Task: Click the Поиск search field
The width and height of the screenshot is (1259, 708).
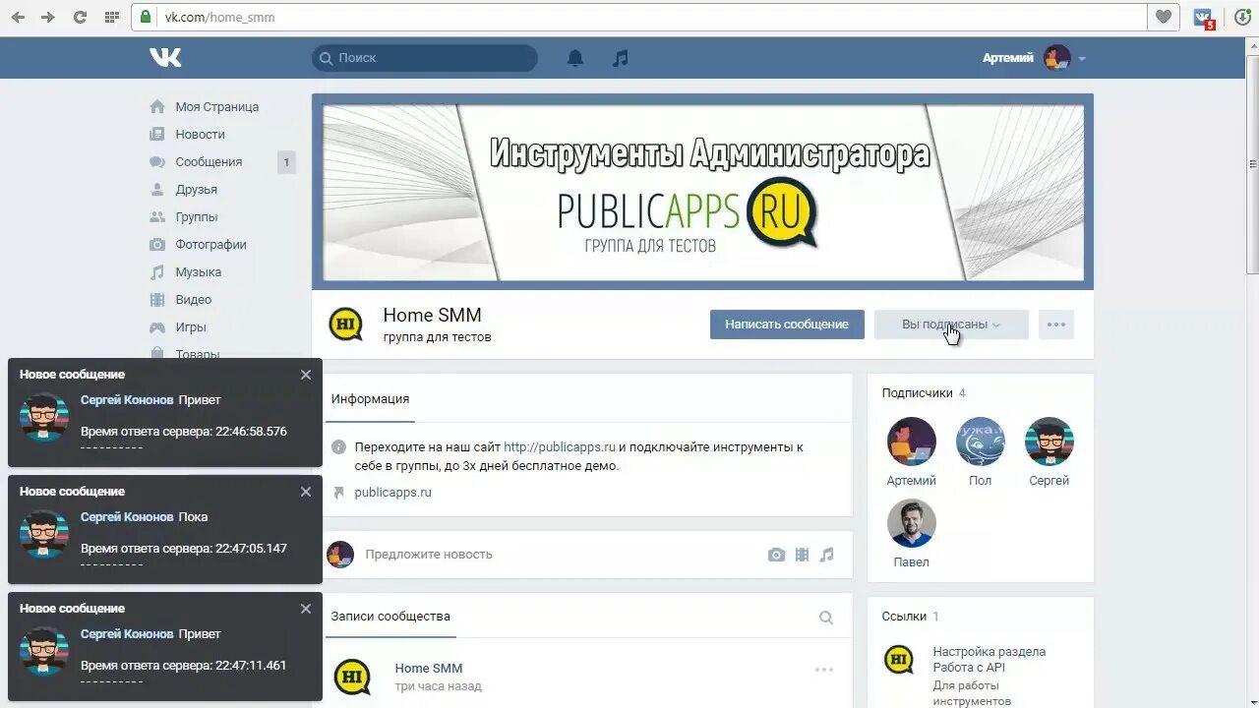Action: pyautogui.click(x=425, y=58)
